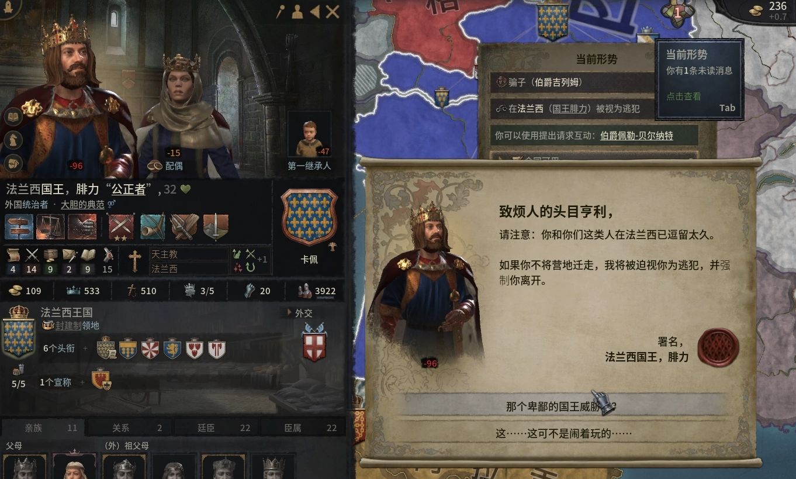Image resolution: width=796 pixels, height=479 pixels.
Task: Open the 卡佩 dynasty coat of arms
Action: click(x=309, y=217)
